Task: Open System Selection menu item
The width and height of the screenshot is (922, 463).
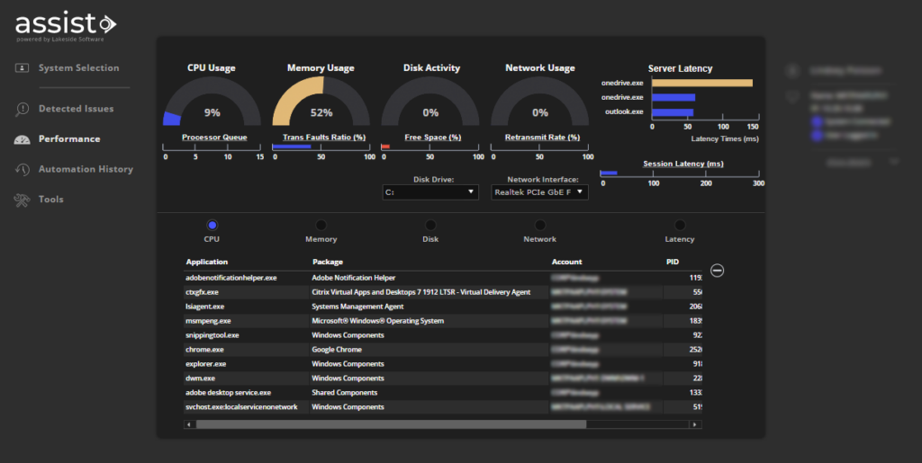Action: click(79, 68)
